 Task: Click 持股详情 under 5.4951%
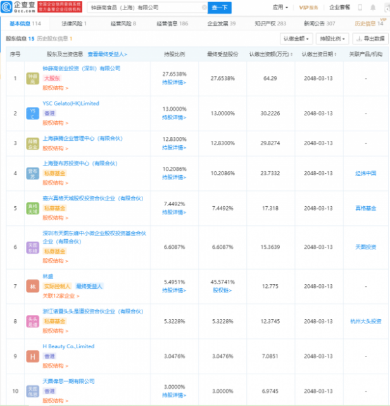point(174,291)
